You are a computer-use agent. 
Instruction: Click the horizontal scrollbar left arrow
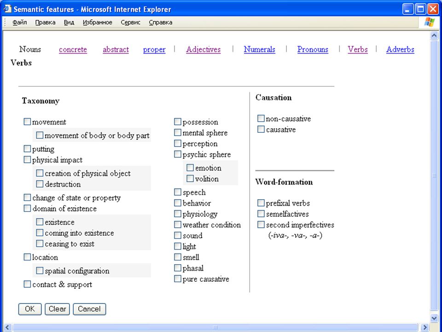tap(8, 327)
